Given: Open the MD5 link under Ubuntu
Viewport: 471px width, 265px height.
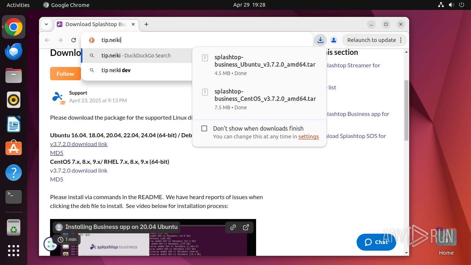Looking at the screenshot, I should click(57, 153).
